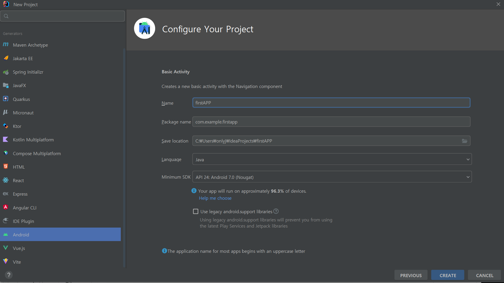Click the uppercase letter warning info icon
The width and height of the screenshot is (504, 283).
pyautogui.click(x=165, y=251)
